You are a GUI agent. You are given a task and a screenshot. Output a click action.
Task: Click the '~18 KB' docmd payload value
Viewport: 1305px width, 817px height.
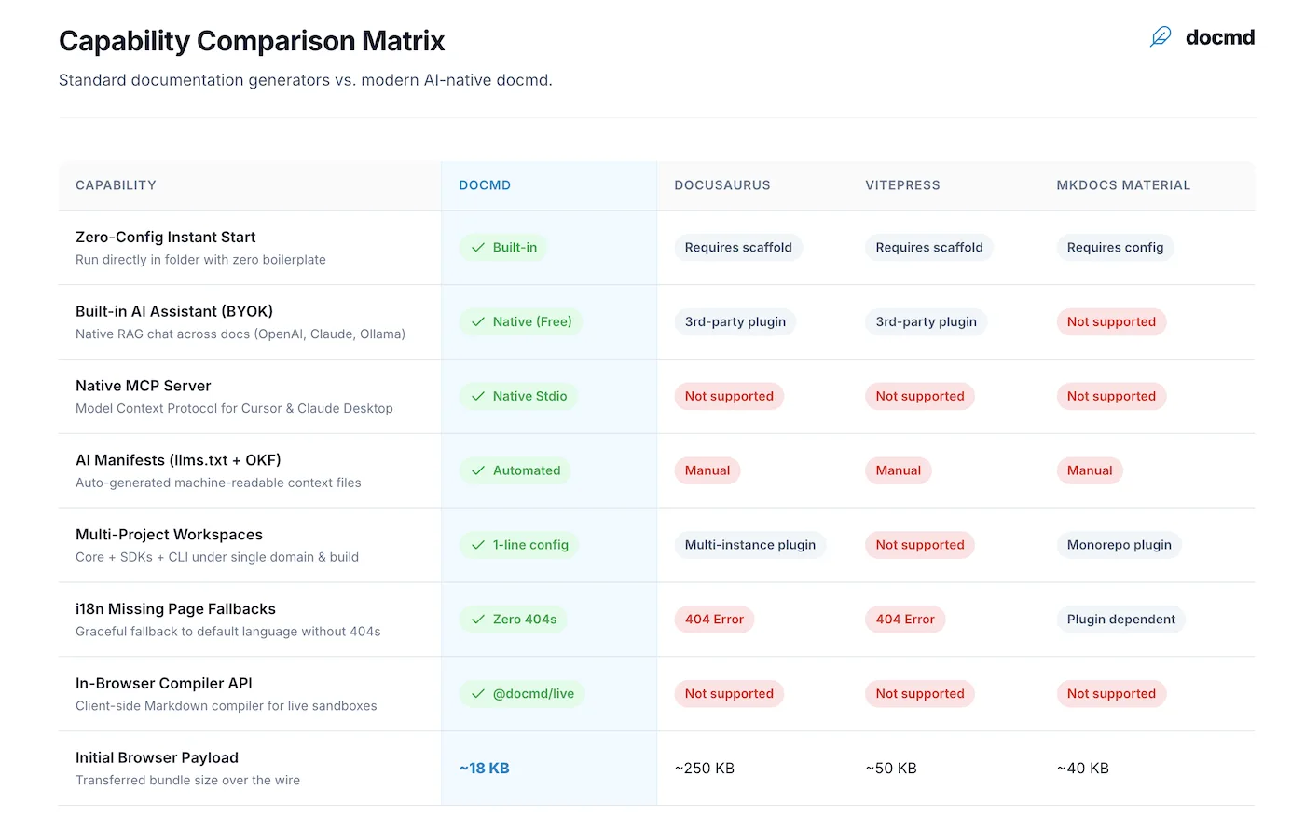(x=485, y=769)
